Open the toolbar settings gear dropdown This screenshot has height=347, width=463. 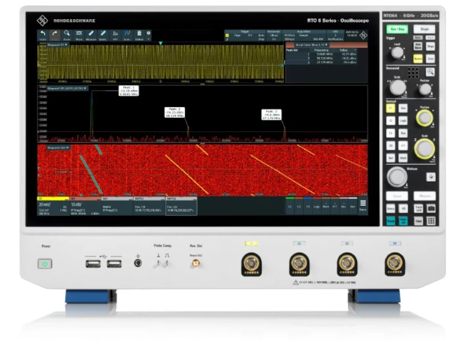click(149, 34)
